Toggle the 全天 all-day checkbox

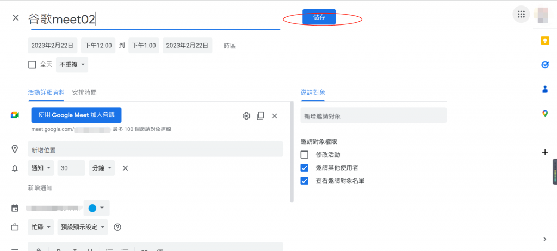(x=32, y=65)
